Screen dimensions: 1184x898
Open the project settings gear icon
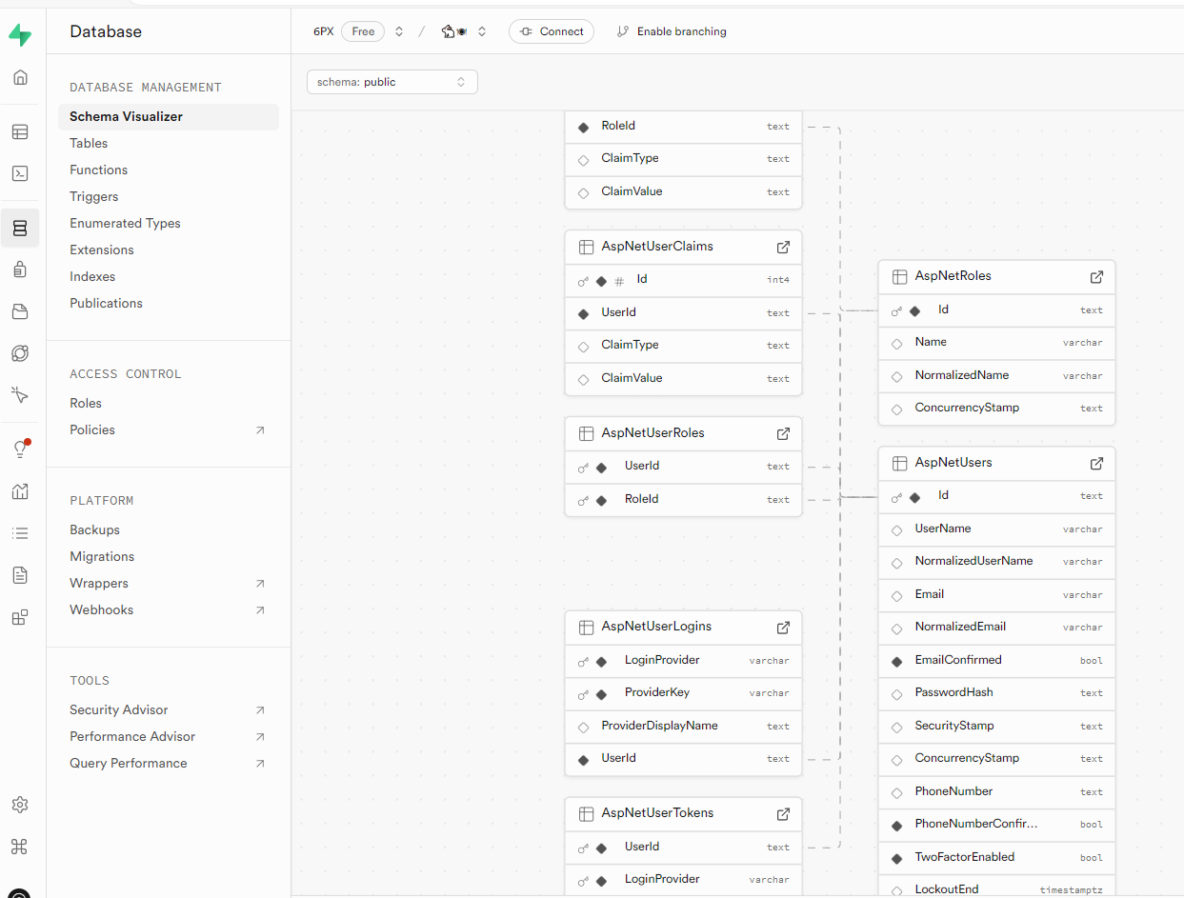20,805
